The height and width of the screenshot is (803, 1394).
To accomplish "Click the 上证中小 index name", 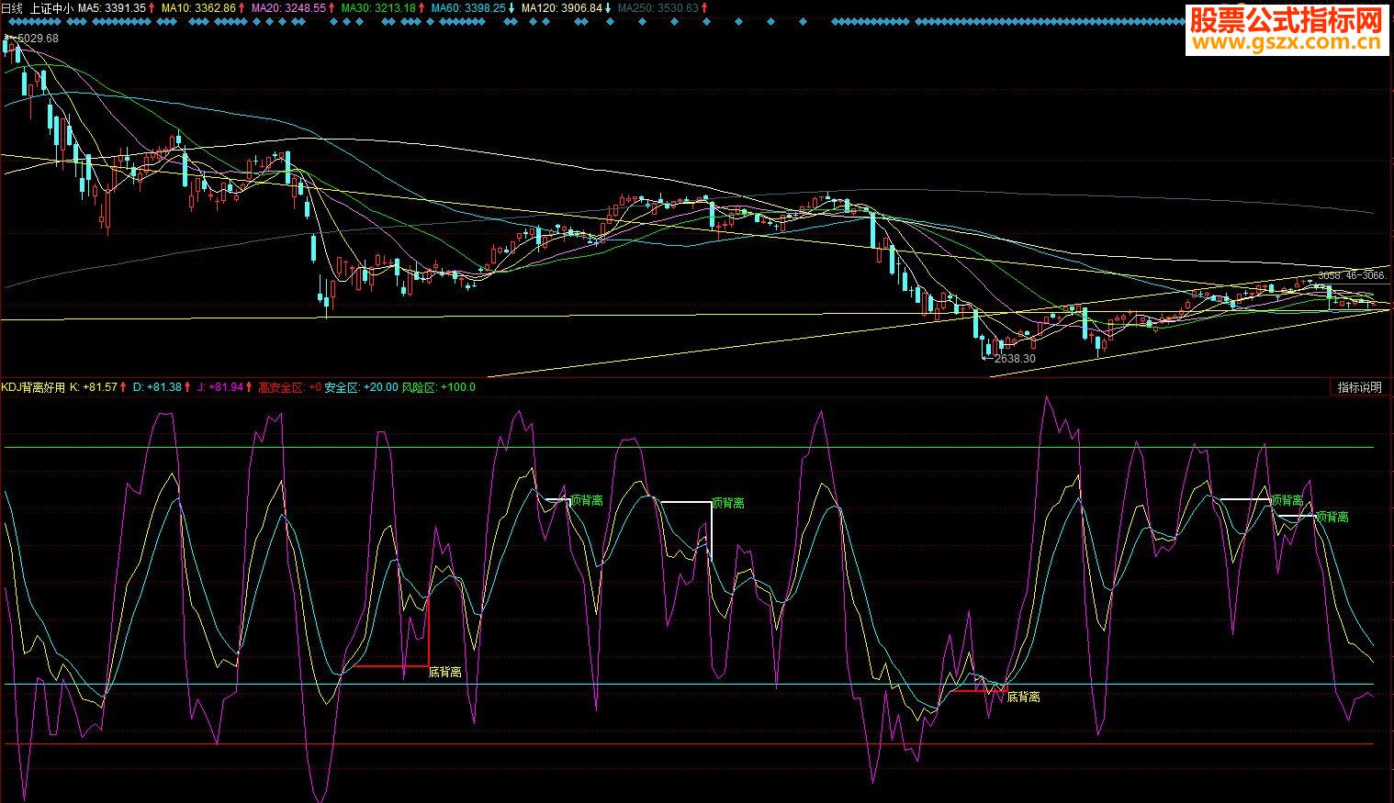I will tap(52, 7).
